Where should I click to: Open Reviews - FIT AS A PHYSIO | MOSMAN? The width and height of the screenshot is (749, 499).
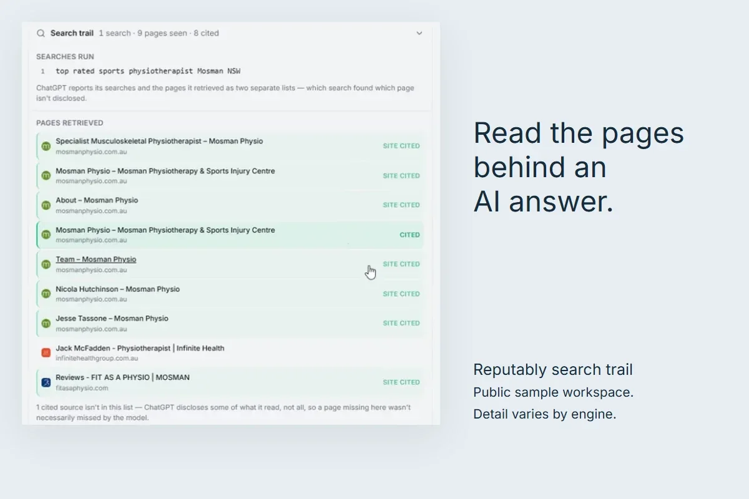(x=122, y=377)
